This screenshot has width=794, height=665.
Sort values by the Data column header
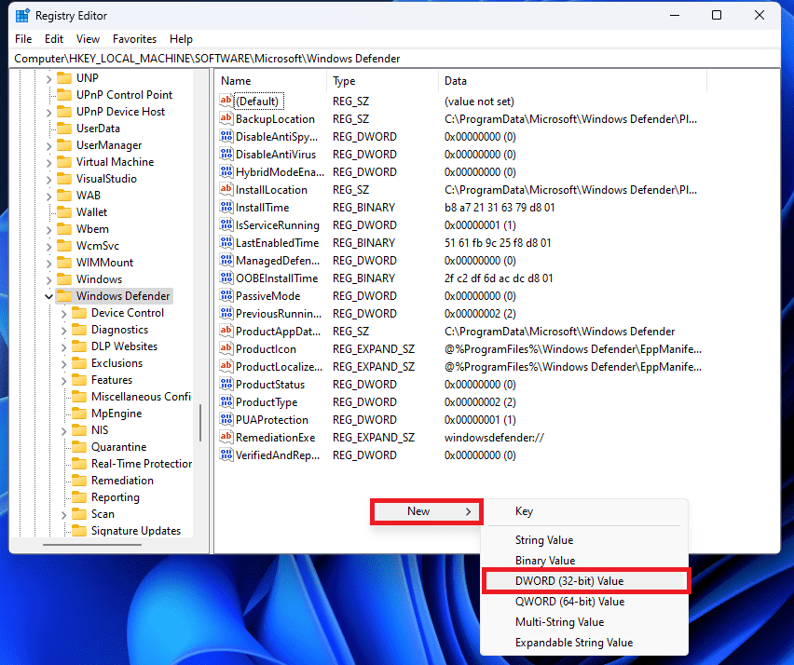tap(573, 81)
